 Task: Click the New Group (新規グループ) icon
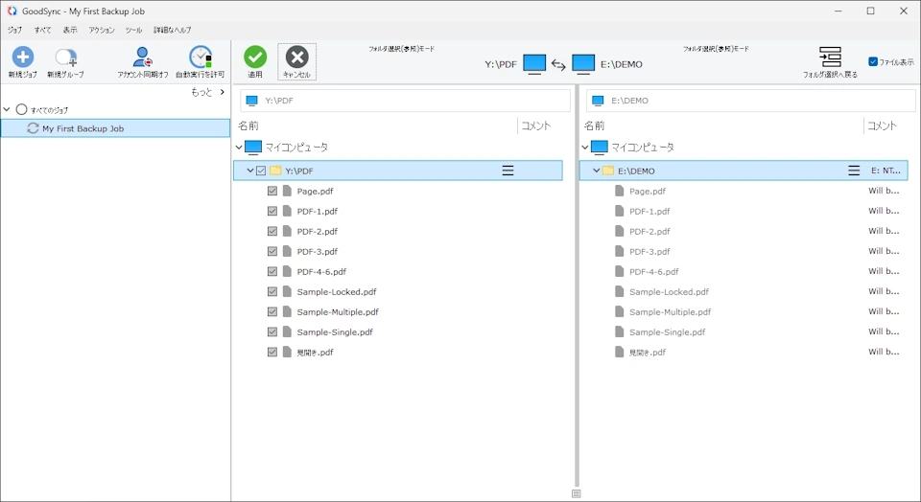coord(66,57)
